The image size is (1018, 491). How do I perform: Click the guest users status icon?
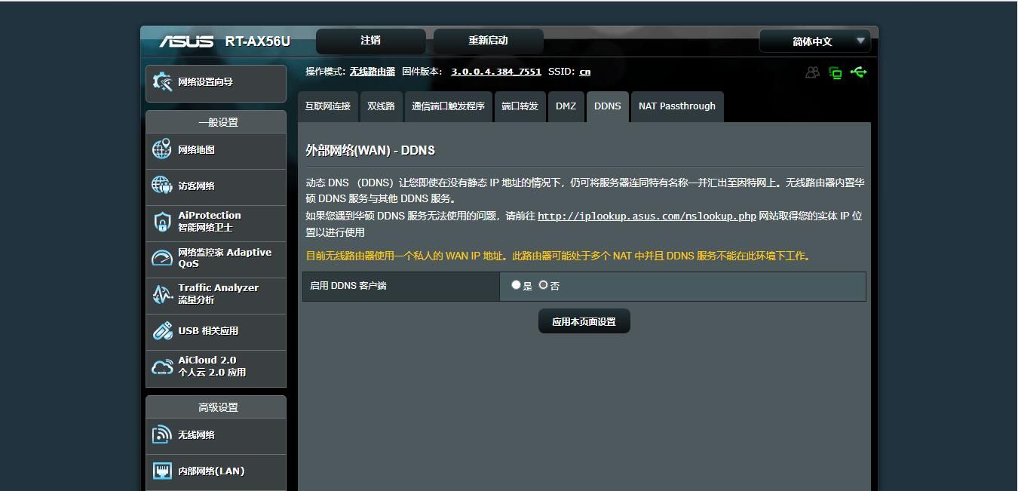812,72
